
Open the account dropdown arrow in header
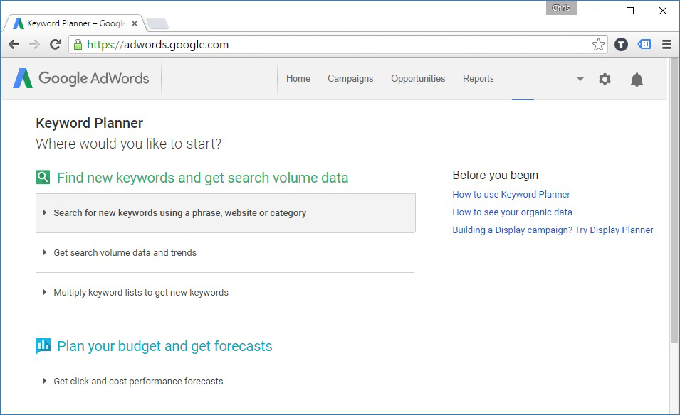click(x=580, y=79)
